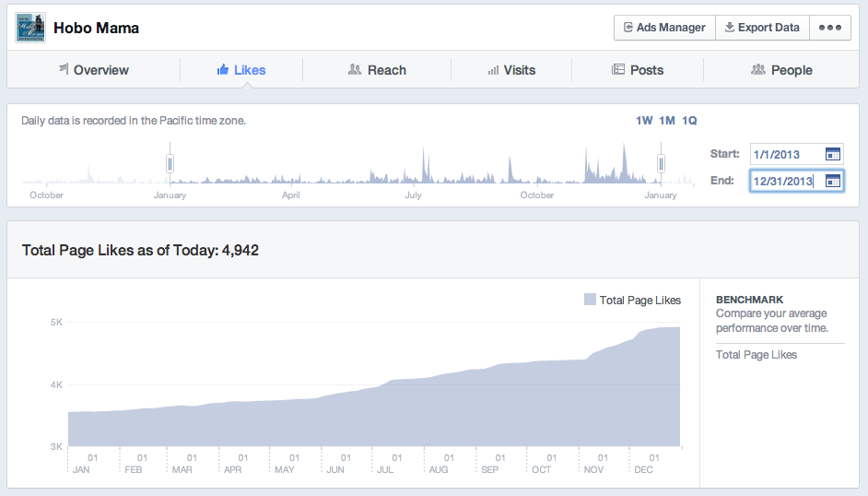Viewport: 868px width, 496px height.
Task: Switch to the Overview tab
Action: (94, 70)
